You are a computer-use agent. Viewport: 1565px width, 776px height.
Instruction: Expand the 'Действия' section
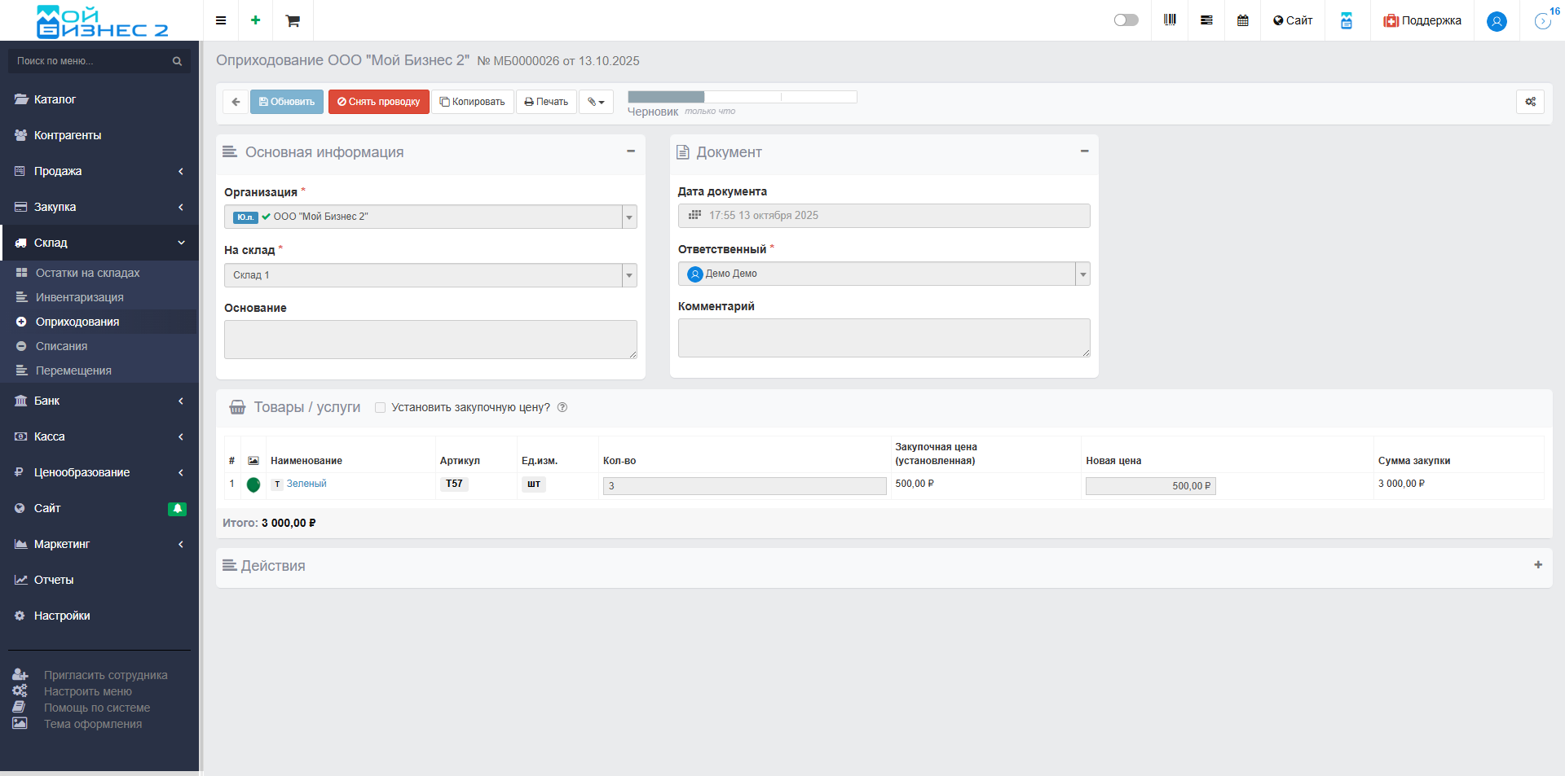click(1537, 565)
